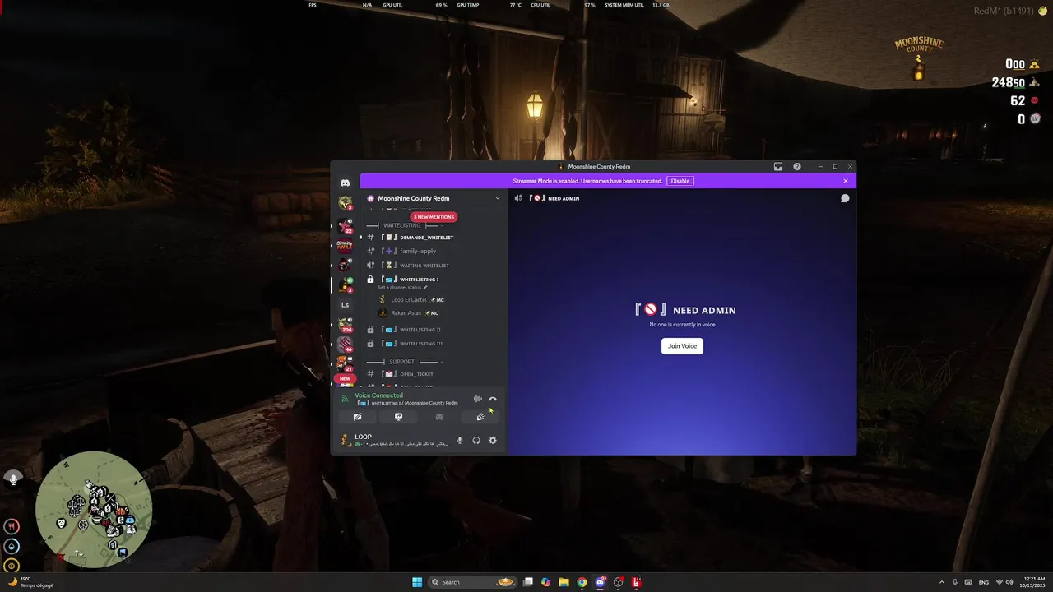
Task: Collapse the WAITELISTING category
Action: (x=402, y=225)
